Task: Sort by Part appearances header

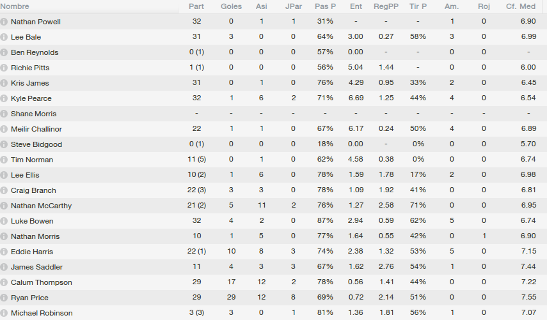Action: coord(196,6)
